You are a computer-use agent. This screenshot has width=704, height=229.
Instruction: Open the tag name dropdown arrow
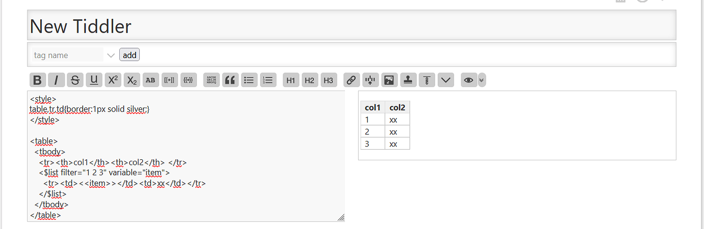pyautogui.click(x=111, y=55)
